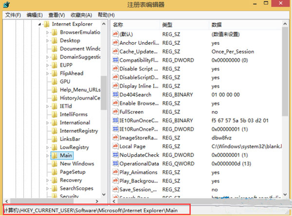
Task: Open the 帮助(H) menu
Action: pyautogui.click(x=106, y=15)
